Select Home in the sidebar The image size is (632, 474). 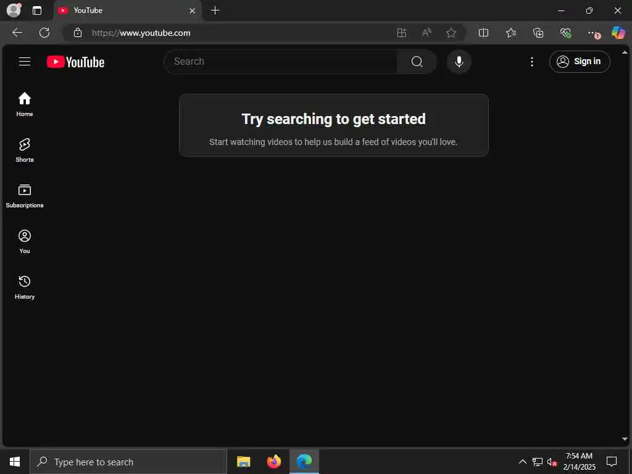tap(25, 104)
